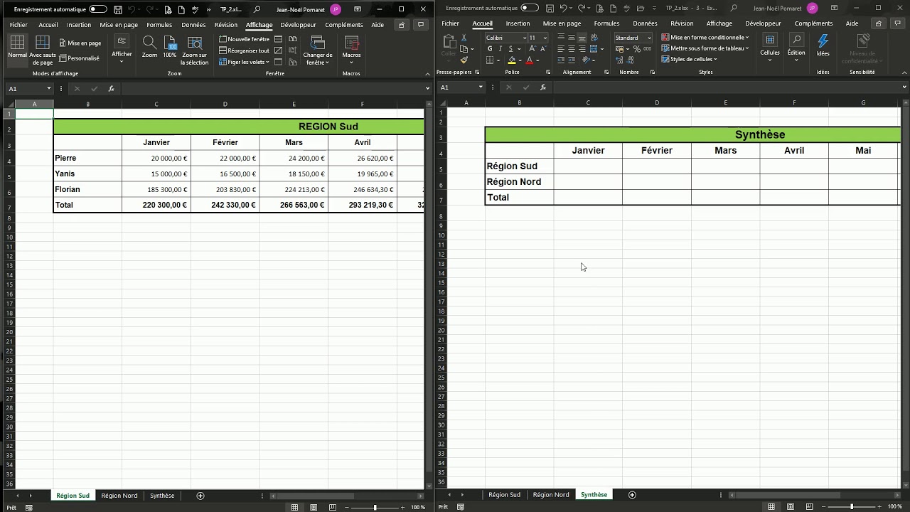Click Undo arrow in right window title bar

[x=563, y=8]
